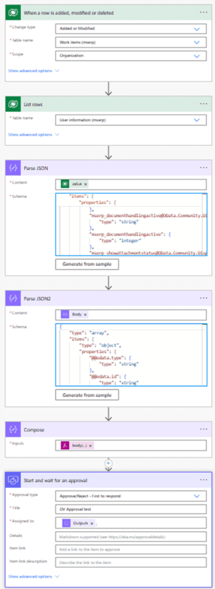This screenshot has height=589, width=215.
Task: Open the ellipsis menu of Compose card
Action: pos(204,429)
